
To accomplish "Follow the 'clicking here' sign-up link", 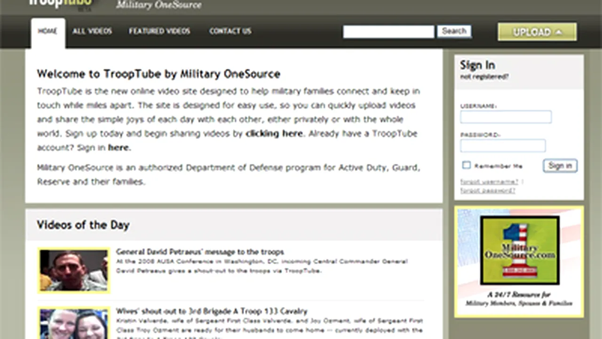I will coord(274,134).
